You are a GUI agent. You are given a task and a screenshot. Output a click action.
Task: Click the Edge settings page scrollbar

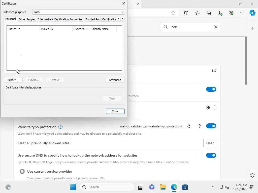(246, 61)
